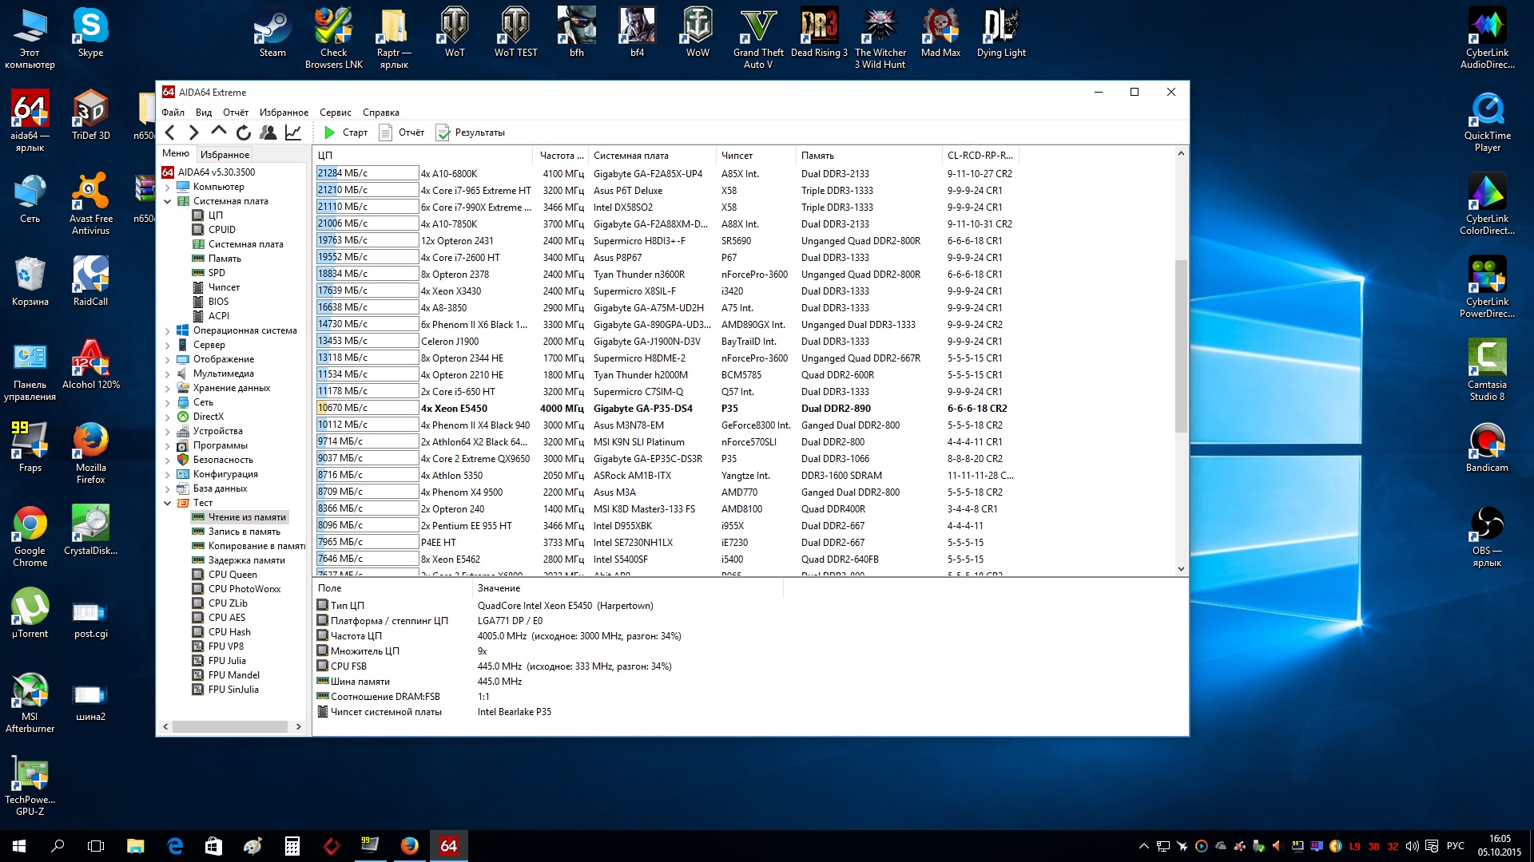Expand the Операционная система tree node
Viewport: 1534px width, 862px height.
[168, 330]
